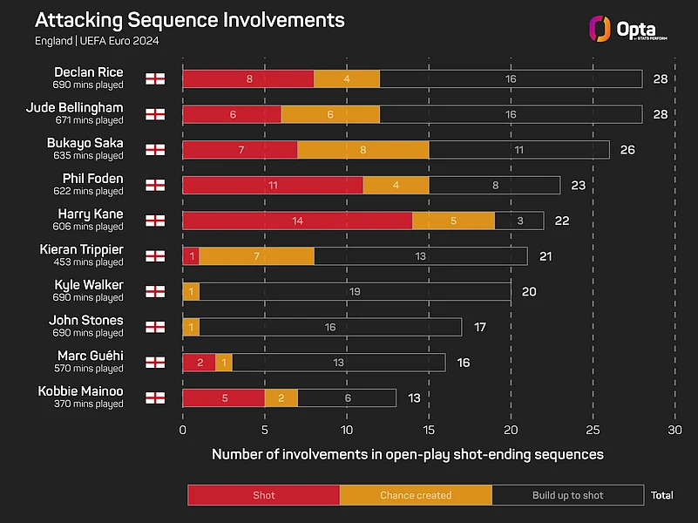Click the Phil Foden player name
This screenshot has width=698, height=523.
point(92,179)
